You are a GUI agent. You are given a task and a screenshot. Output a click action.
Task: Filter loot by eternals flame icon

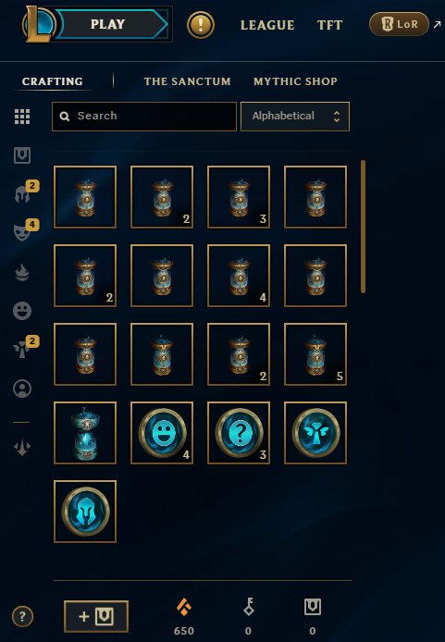[22, 272]
